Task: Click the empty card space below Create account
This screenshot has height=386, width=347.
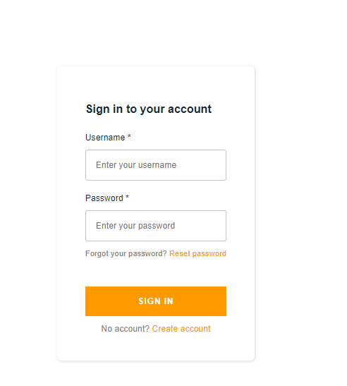Action: click(x=156, y=347)
